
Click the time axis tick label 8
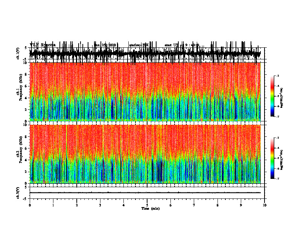point(217,205)
